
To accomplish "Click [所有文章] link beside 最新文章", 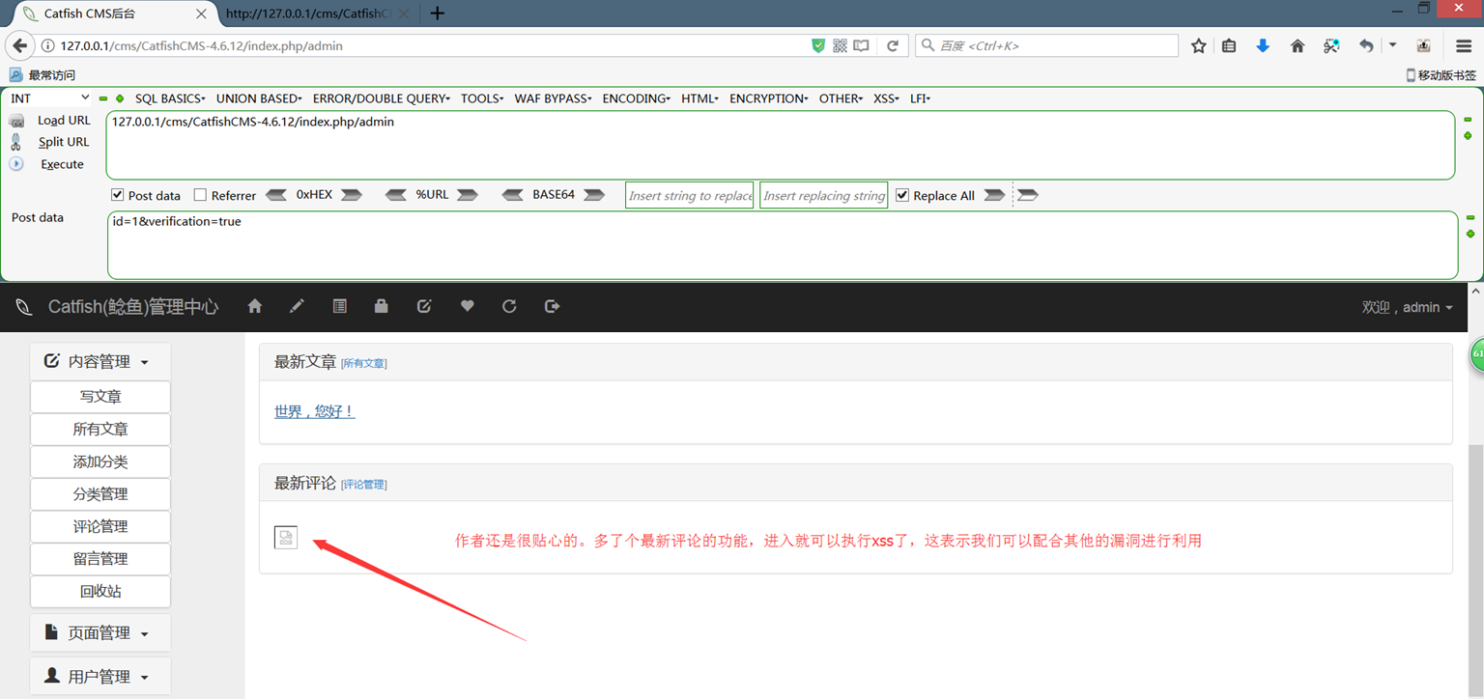I will [364, 363].
